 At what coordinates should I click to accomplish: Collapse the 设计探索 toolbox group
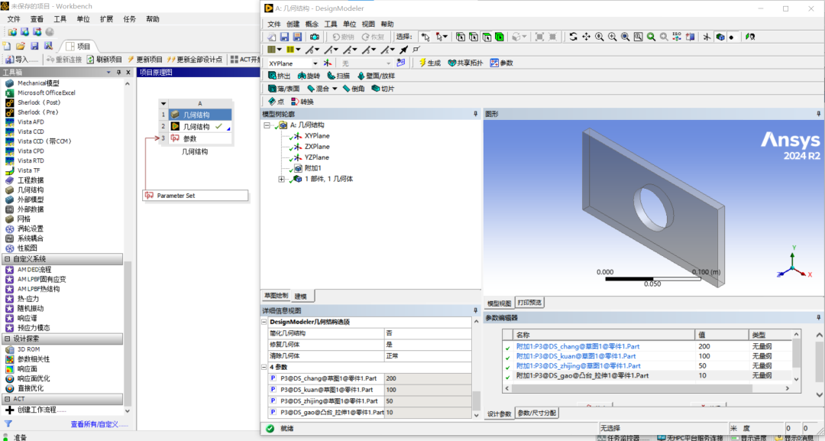point(7,339)
